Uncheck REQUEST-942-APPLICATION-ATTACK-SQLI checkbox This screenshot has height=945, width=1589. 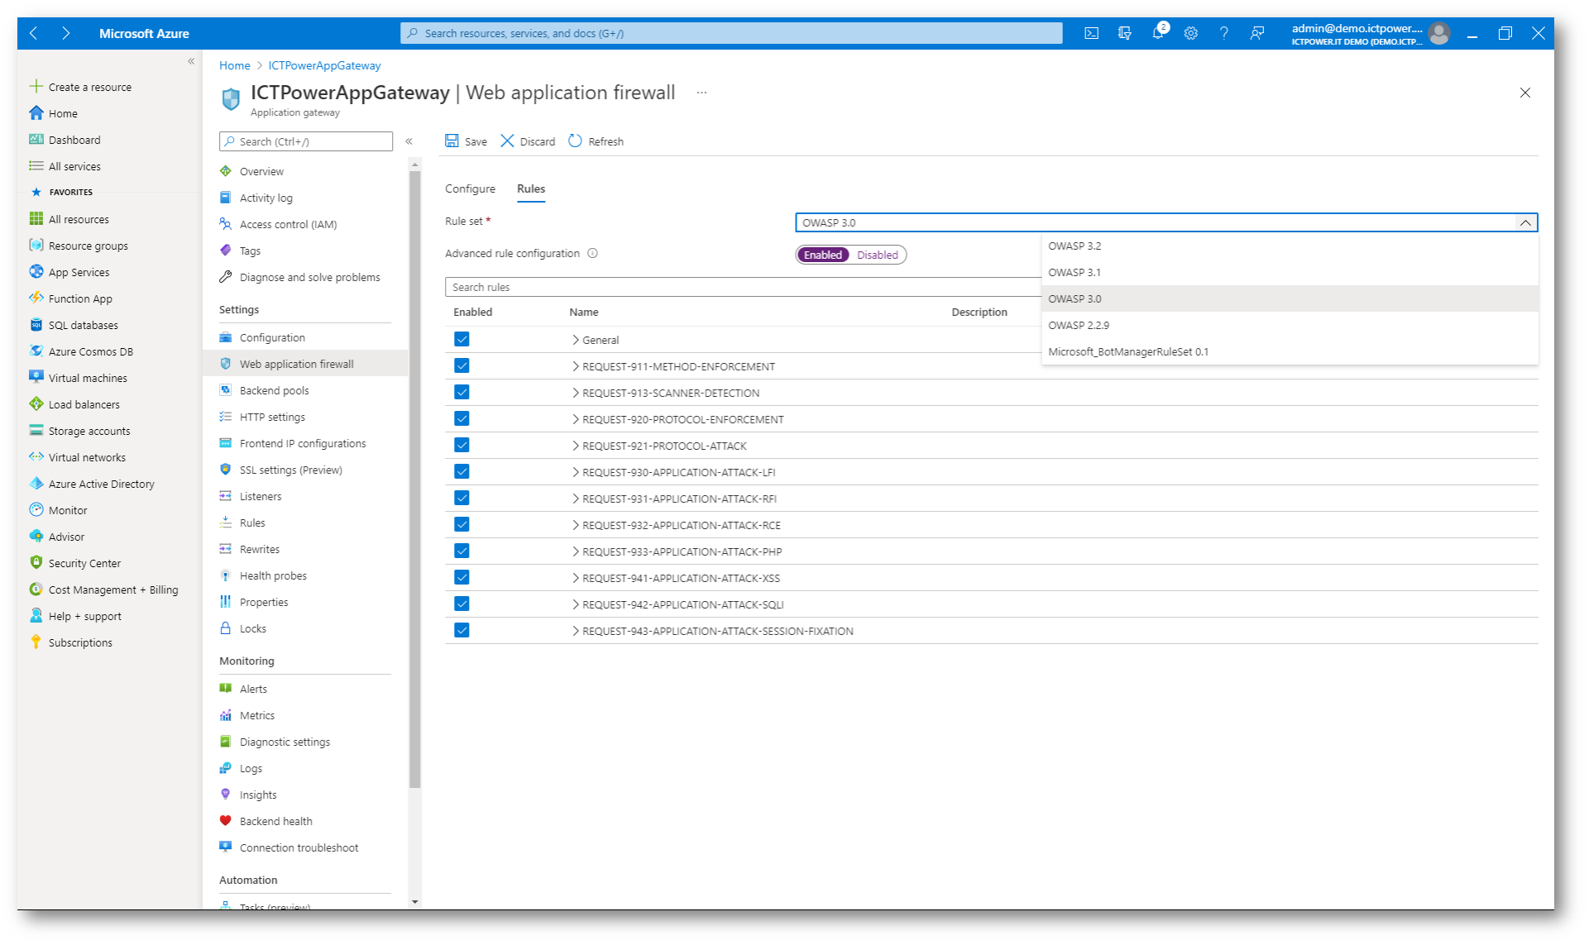pos(462,604)
